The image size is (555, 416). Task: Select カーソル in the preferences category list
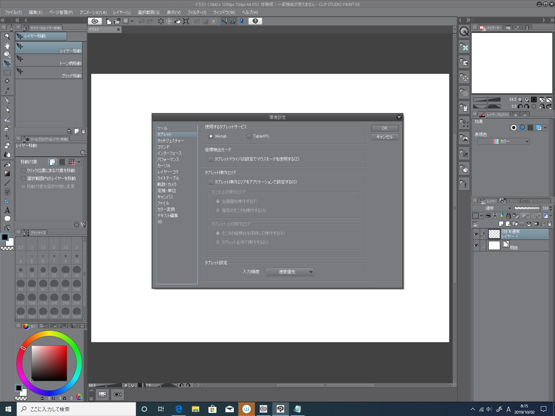tap(164, 166)
